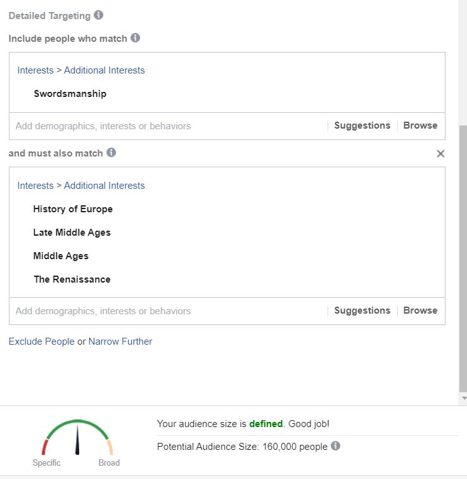The height and width of the screenshot is (479, 467).
Task: Click the Exclude People link
Action: [42, 342]
